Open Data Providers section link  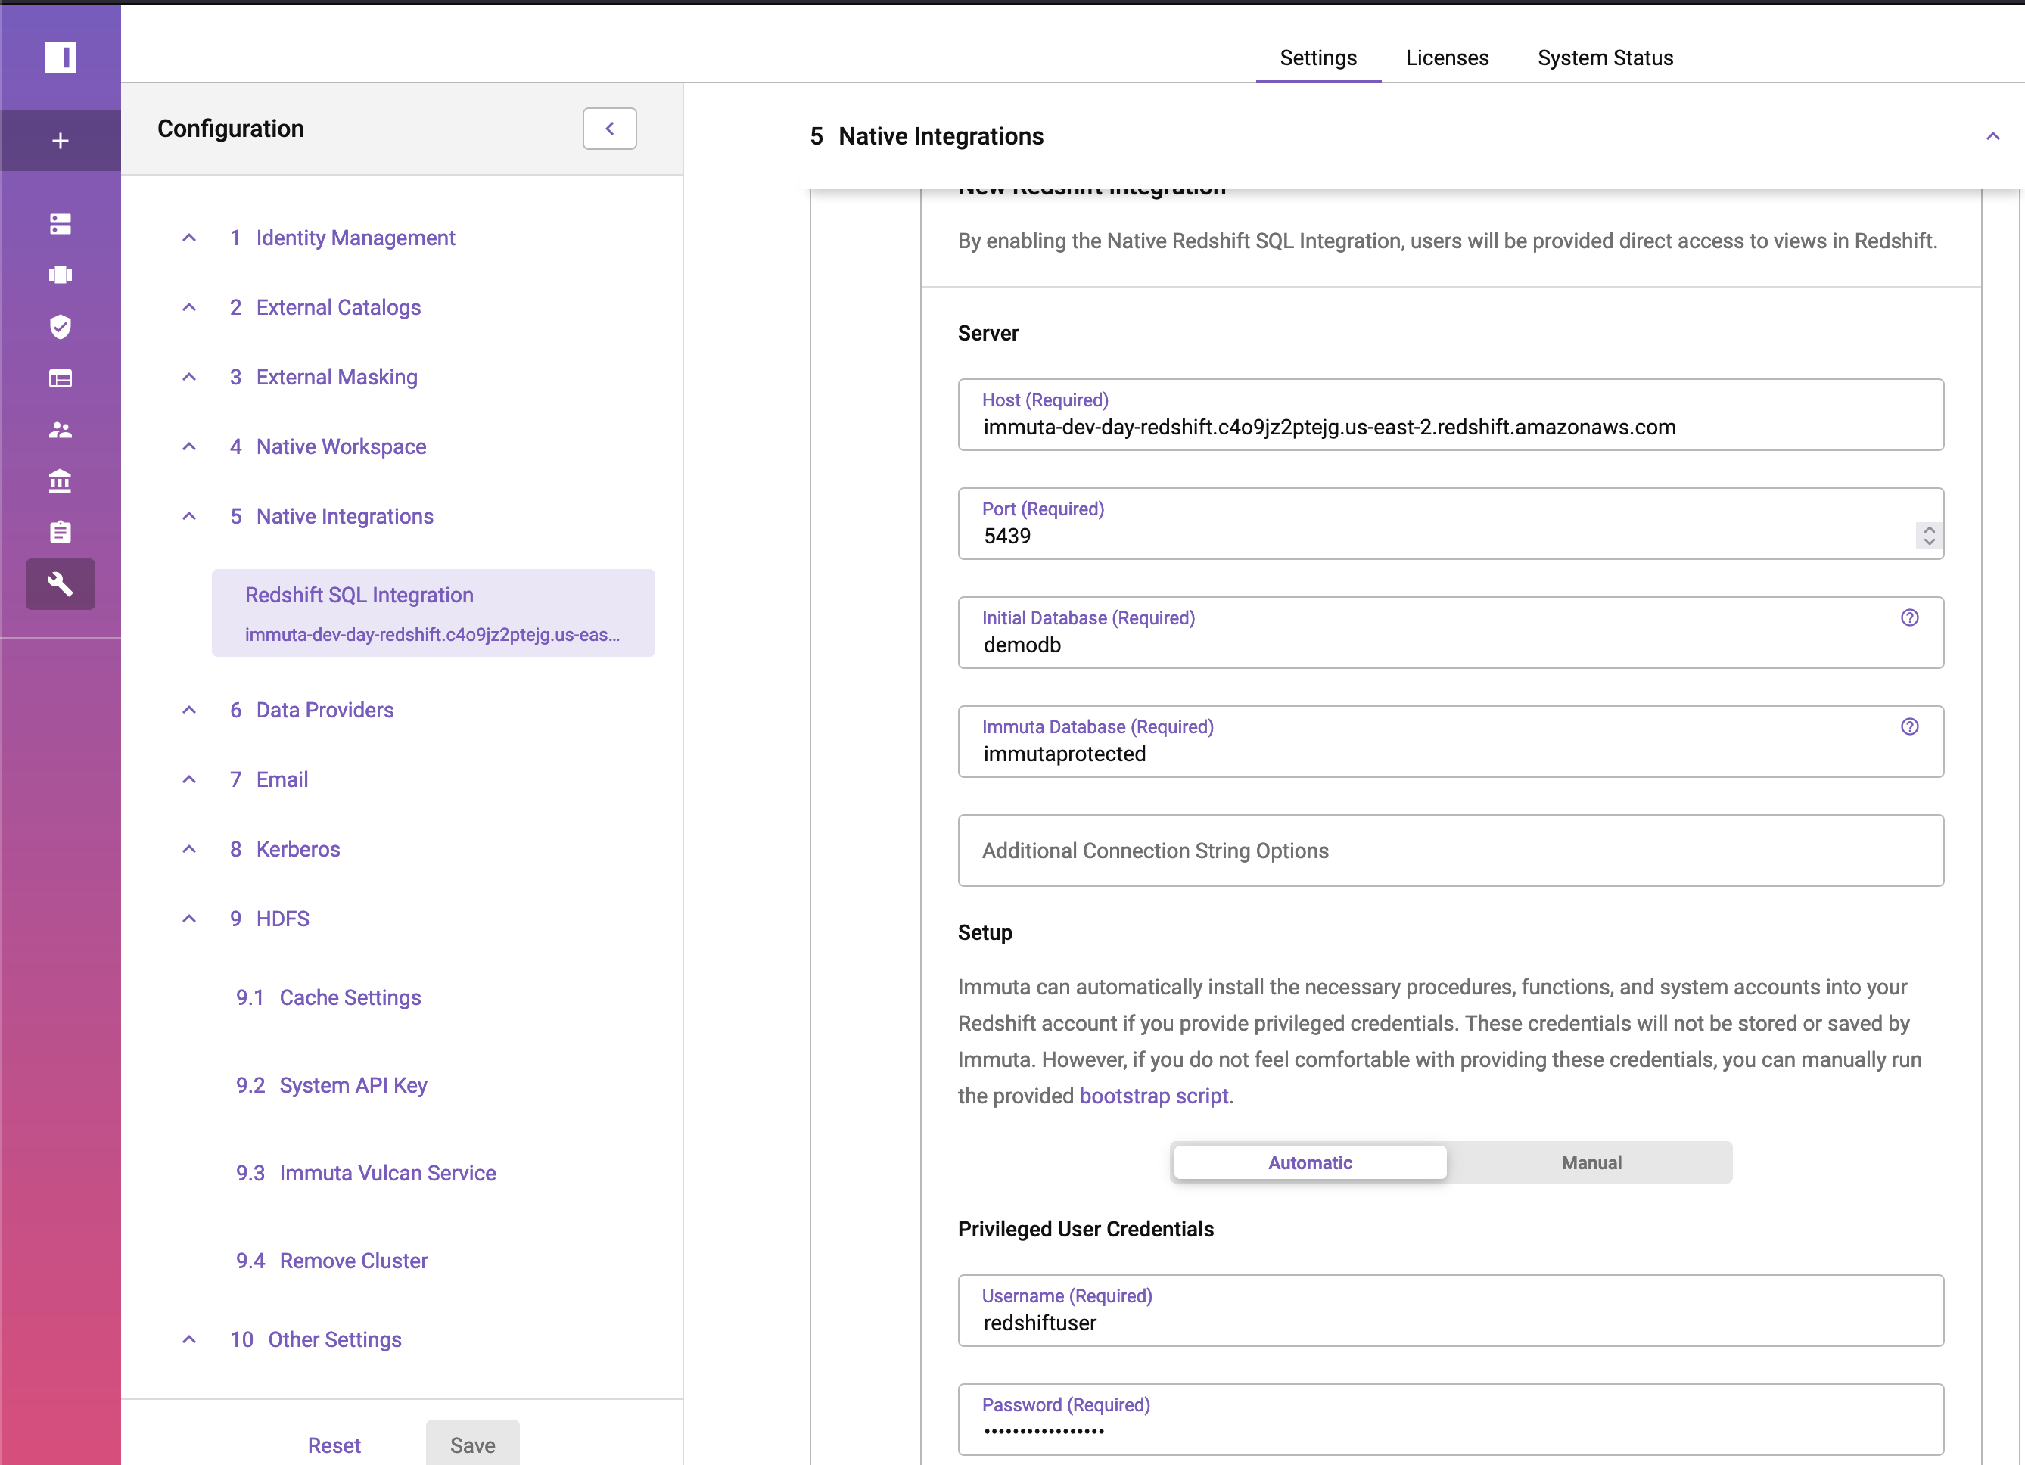click(312, 710)
